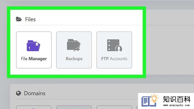Click the empty gray panel right of Files
Image resolution: width=194 pixels, height=109 pixels.
pyautogui.click(x=170, y=42)
